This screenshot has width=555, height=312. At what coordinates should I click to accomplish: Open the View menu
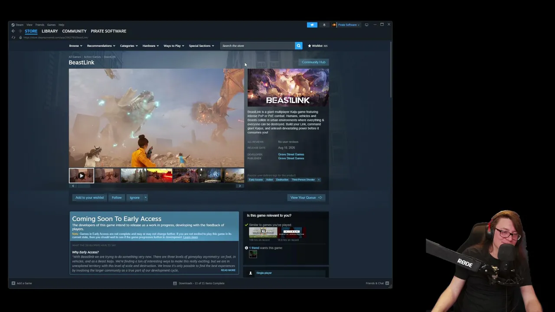(29, 25)
